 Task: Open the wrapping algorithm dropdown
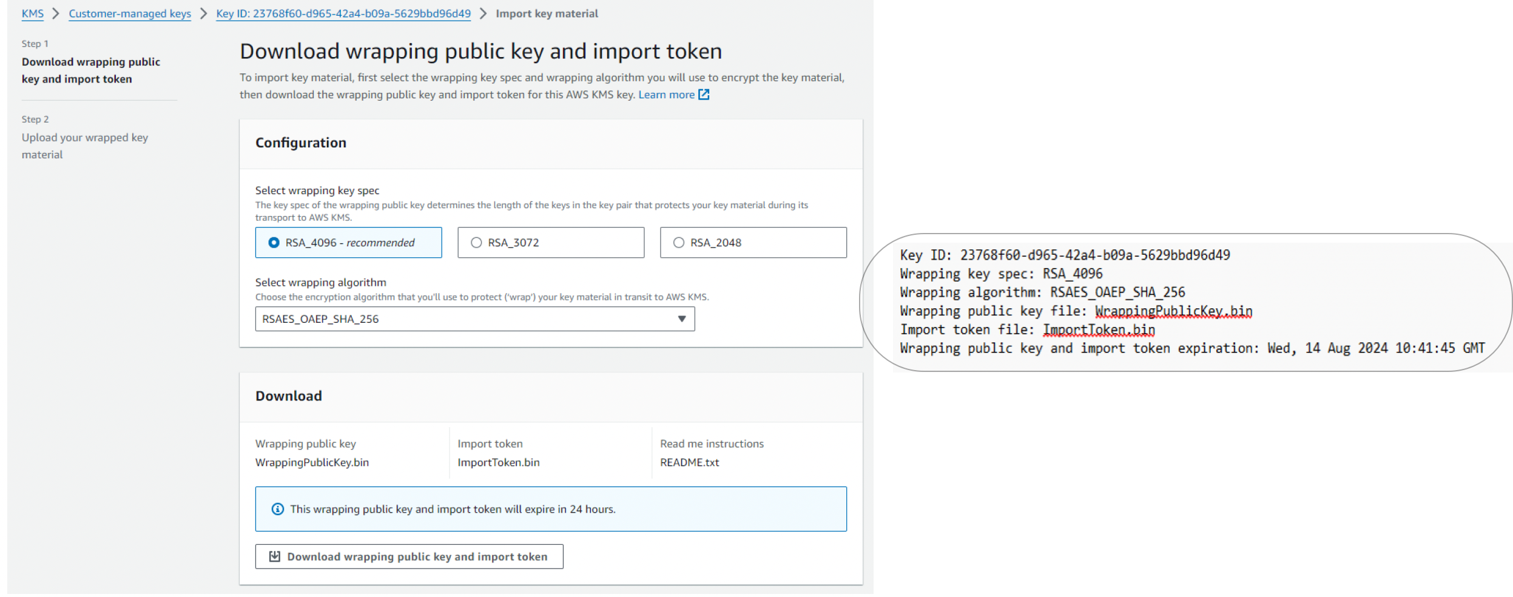(474, 319)
